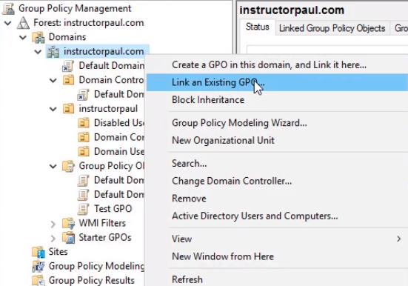The height and width of the screenshot is (286, 408).
Task: Click the Domain Computers OU icon
Action: (x=84, y=137)
